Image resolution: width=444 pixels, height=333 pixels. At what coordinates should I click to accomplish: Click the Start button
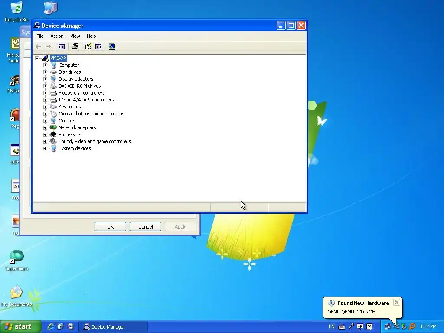[20, 326]
